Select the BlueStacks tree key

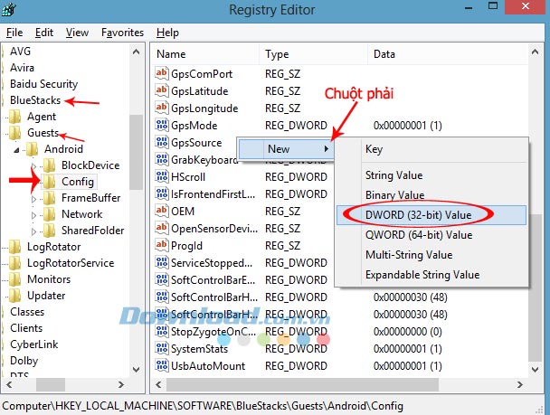35,100
